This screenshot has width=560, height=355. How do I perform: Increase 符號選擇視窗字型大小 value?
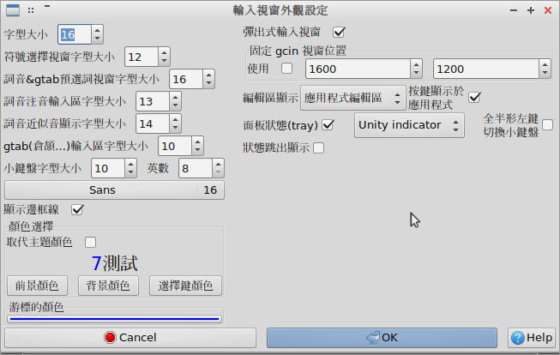(164, 53)
